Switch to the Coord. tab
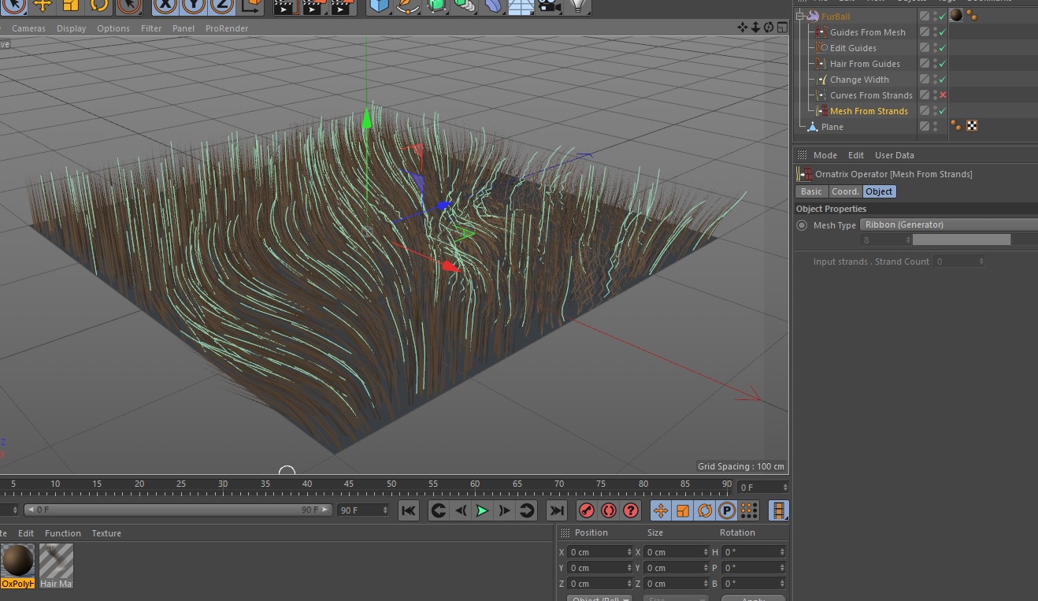The image size is (1038, 601). tap(845, 191)
